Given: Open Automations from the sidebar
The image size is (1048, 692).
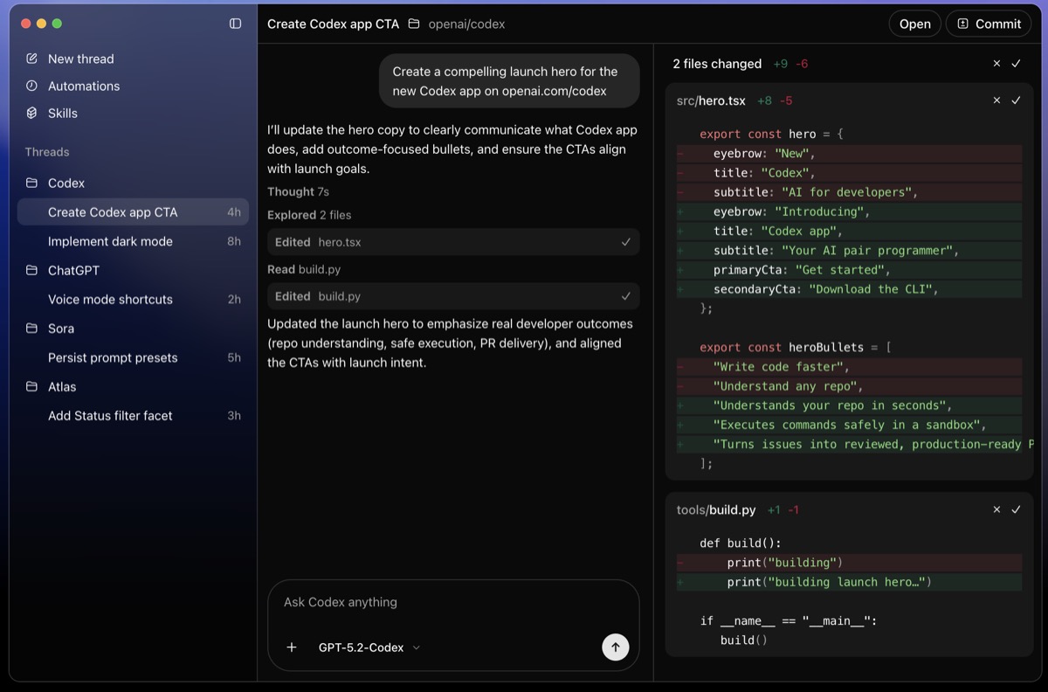Looking at the screenshot, I should [x=83, y=86].
